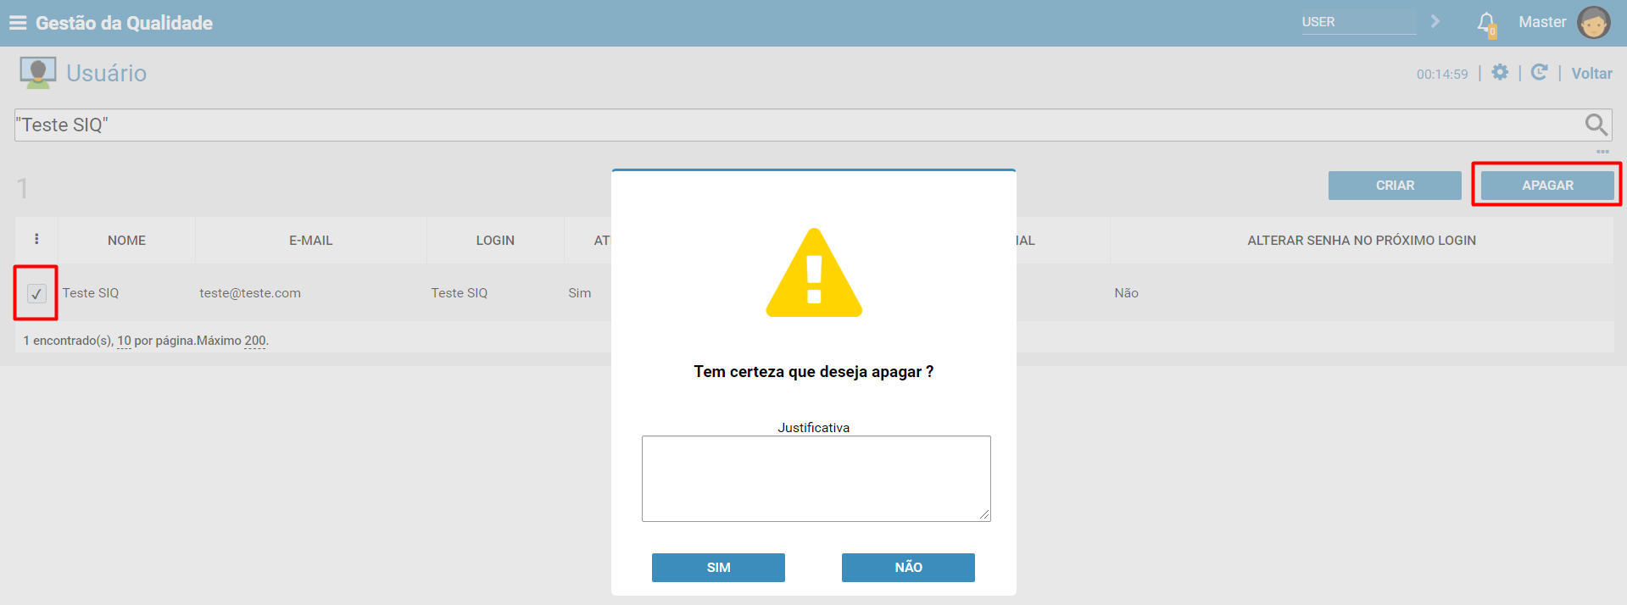Cancel deletion with NÃO button

coord(908,568)
